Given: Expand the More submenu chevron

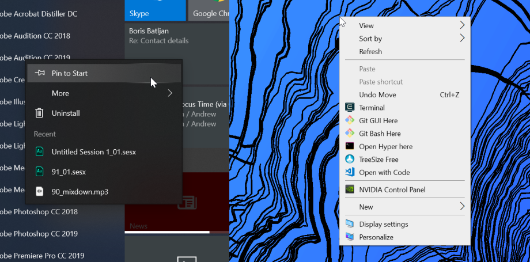Looking at the screenshot, I should pos(170,93).
